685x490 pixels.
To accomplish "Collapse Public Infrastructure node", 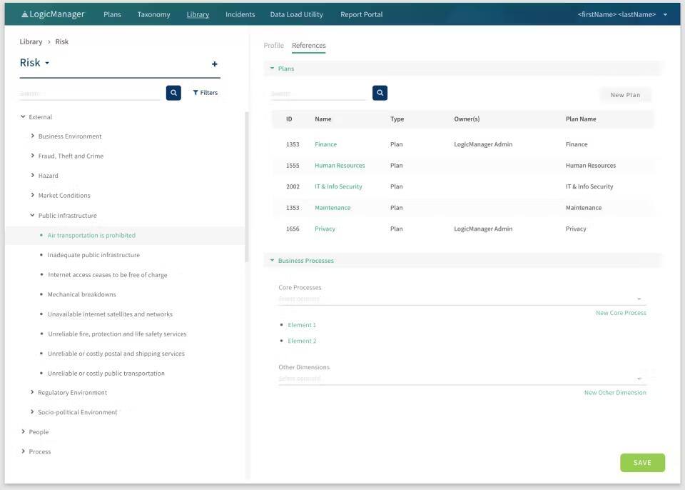I will click(x=32, y=215).
